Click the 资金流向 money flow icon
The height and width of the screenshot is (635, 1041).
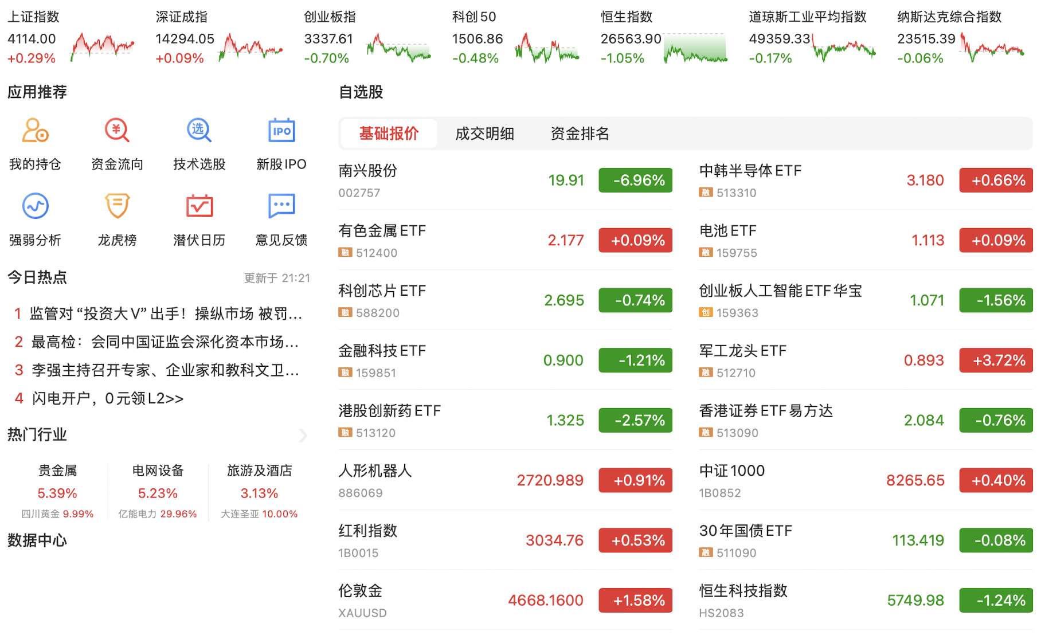point(117,131)
